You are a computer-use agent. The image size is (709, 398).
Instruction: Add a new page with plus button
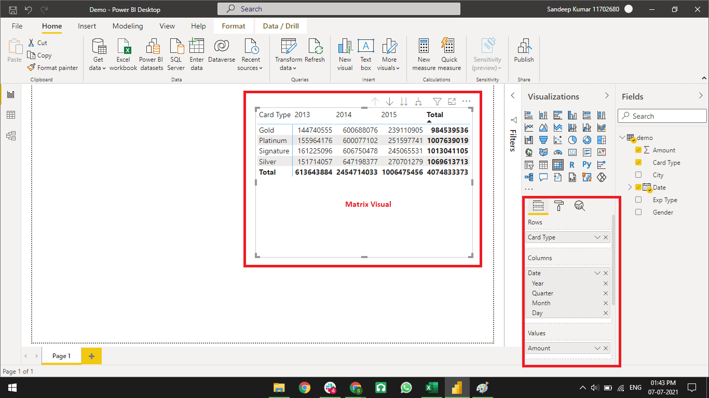coord(91,356)
